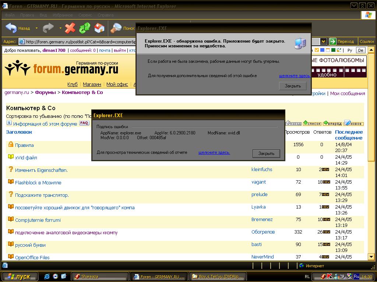Click the green Переход go arrow
377x282 pixels.
tap(332, 41)
